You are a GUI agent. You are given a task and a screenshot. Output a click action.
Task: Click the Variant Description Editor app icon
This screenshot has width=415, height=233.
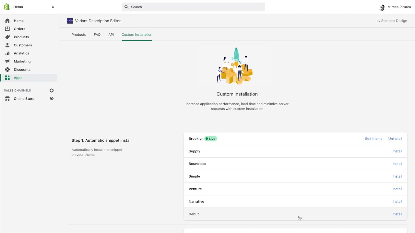pos(70,21)
